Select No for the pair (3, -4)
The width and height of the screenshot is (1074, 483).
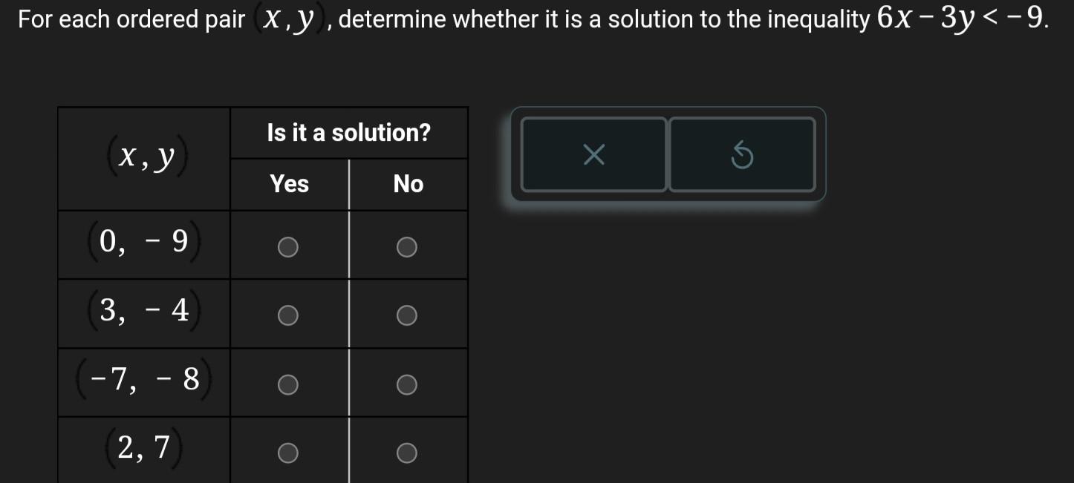(x=407, y=315)
